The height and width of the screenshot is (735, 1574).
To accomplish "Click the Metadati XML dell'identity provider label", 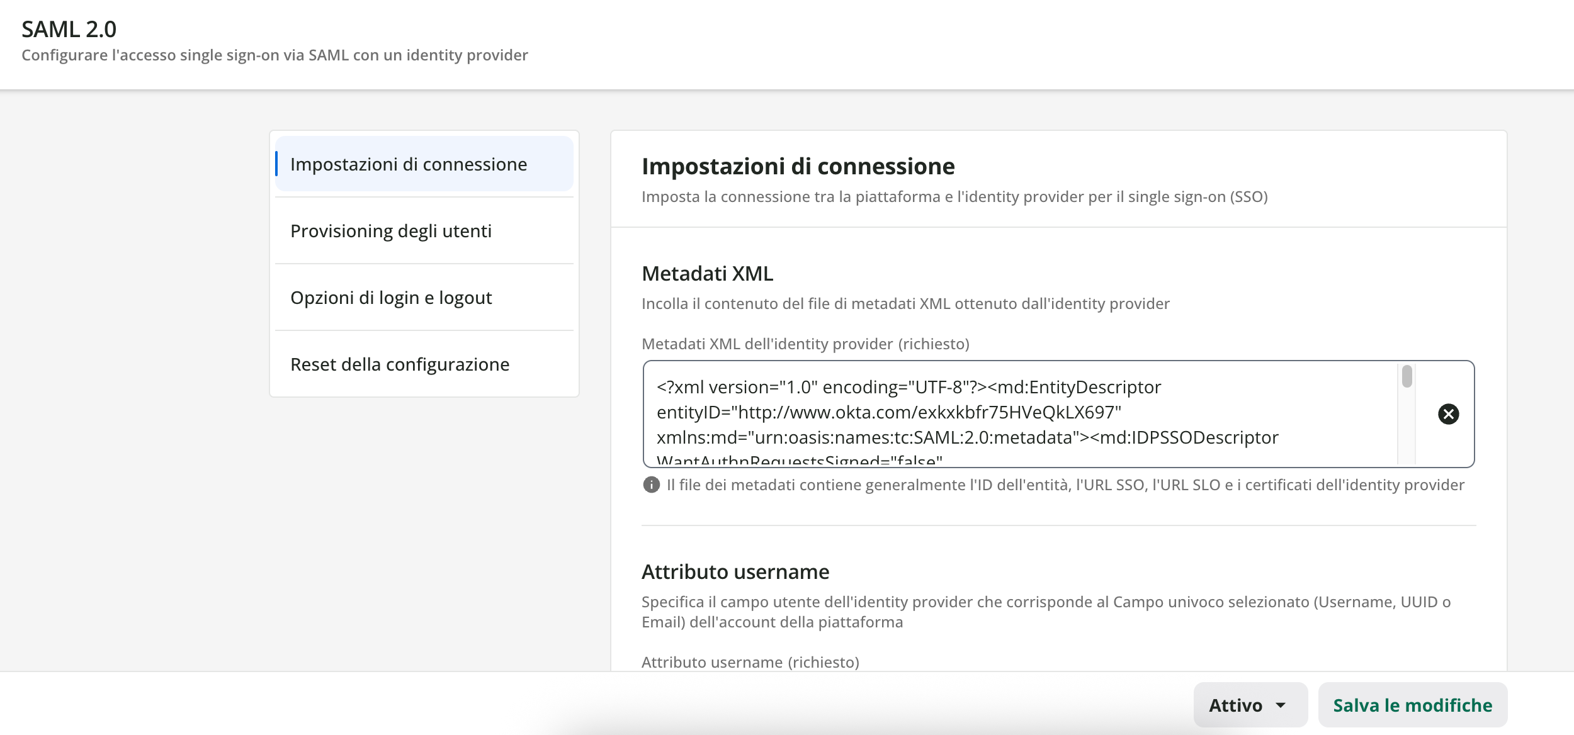I will [805, 344].
